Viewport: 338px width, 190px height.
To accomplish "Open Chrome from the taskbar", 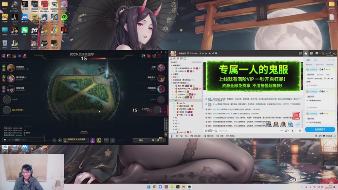I will [x=155, y=187].
